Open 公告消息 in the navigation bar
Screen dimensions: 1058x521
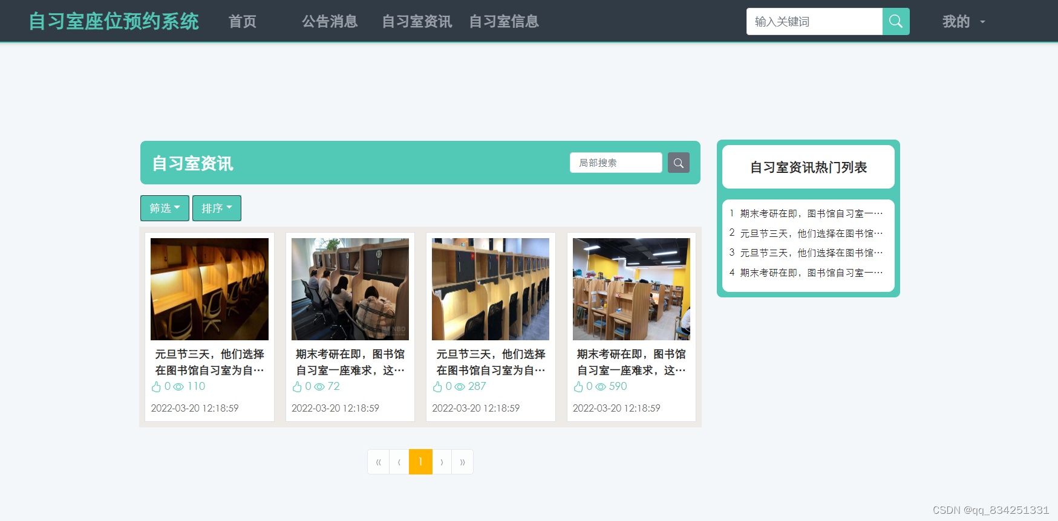330,22
